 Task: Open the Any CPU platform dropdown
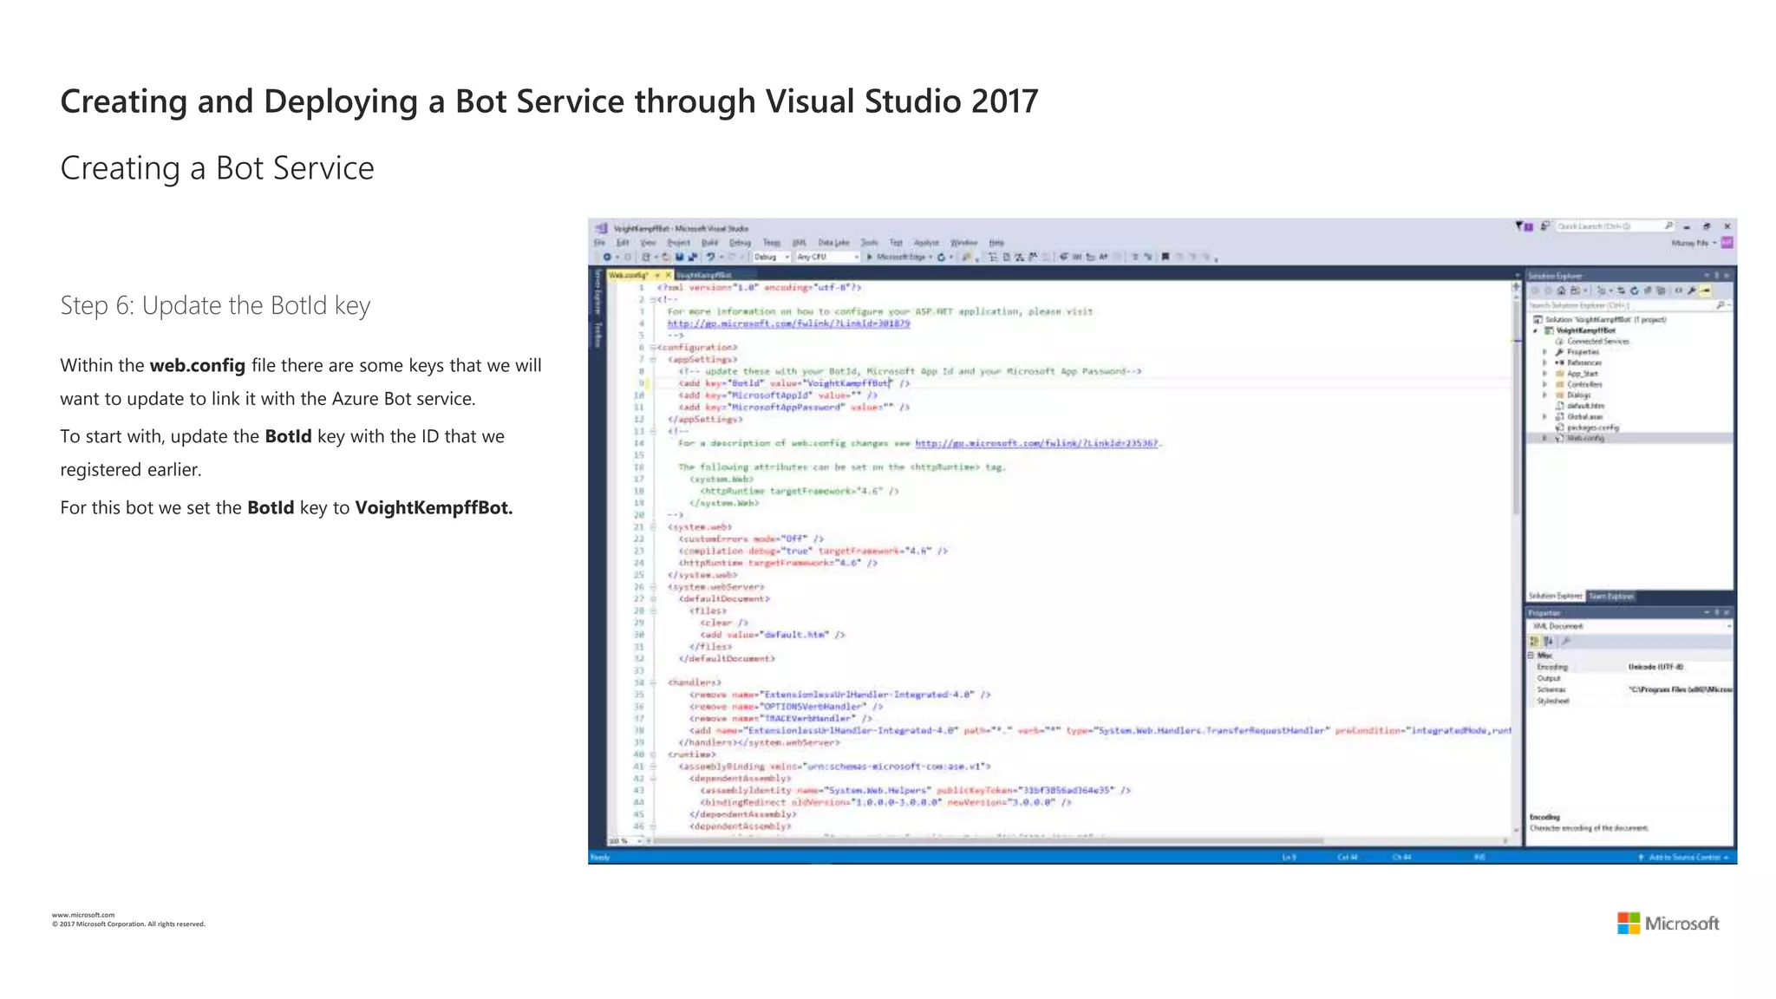[827, 257]
